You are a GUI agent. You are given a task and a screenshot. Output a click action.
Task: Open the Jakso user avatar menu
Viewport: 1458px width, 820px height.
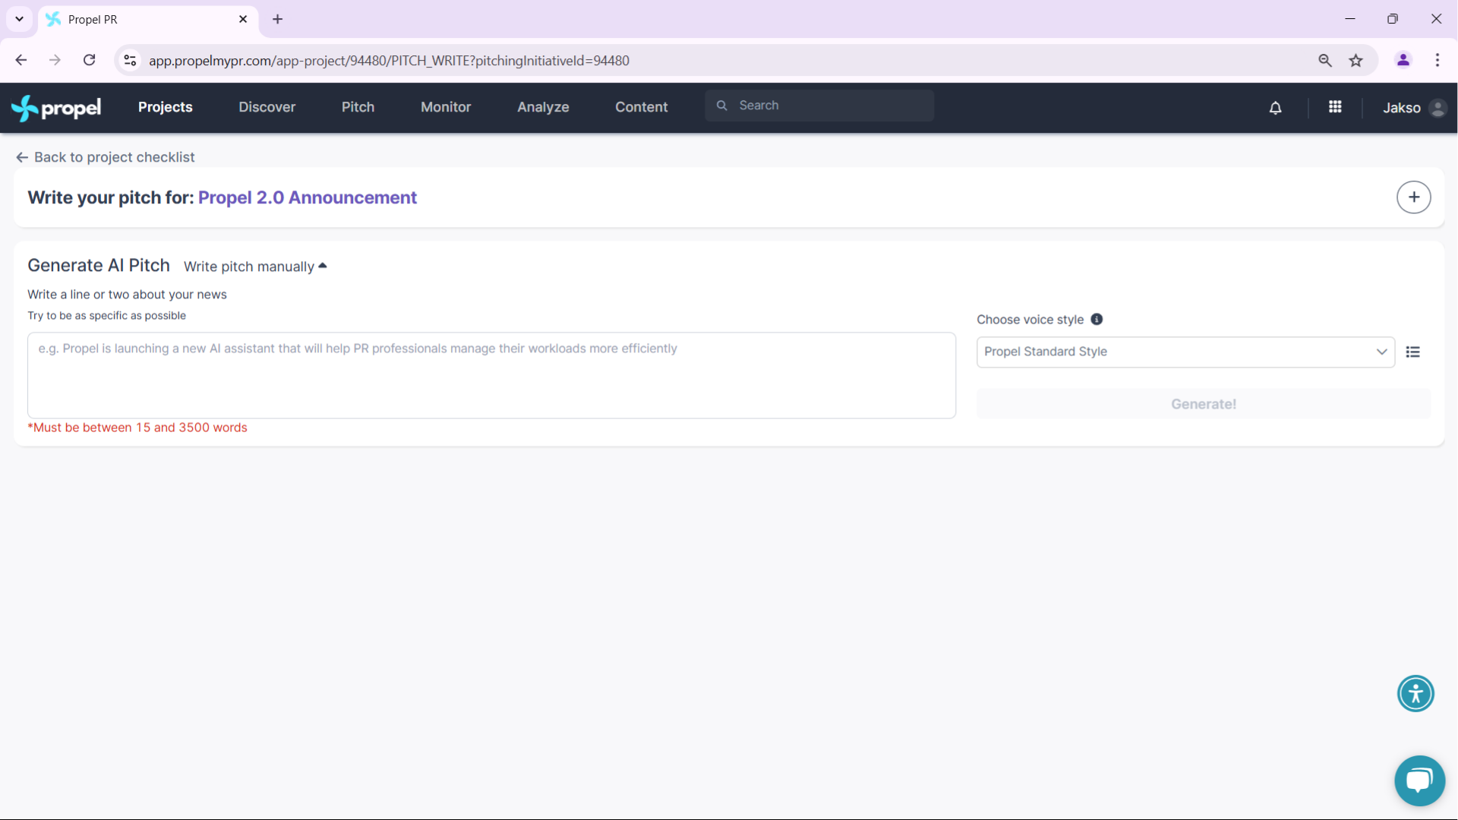point(1437,108)
